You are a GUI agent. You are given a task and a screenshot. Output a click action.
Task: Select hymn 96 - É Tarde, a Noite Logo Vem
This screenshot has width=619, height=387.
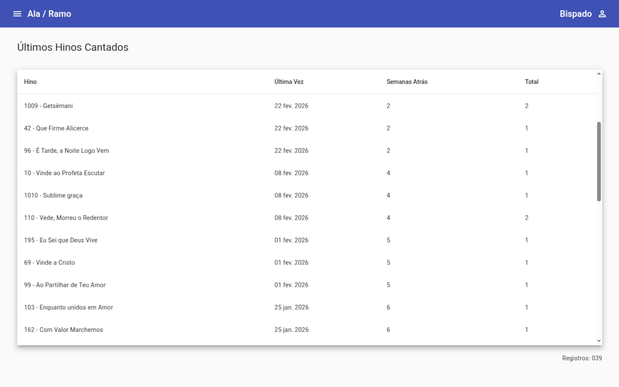66,150
